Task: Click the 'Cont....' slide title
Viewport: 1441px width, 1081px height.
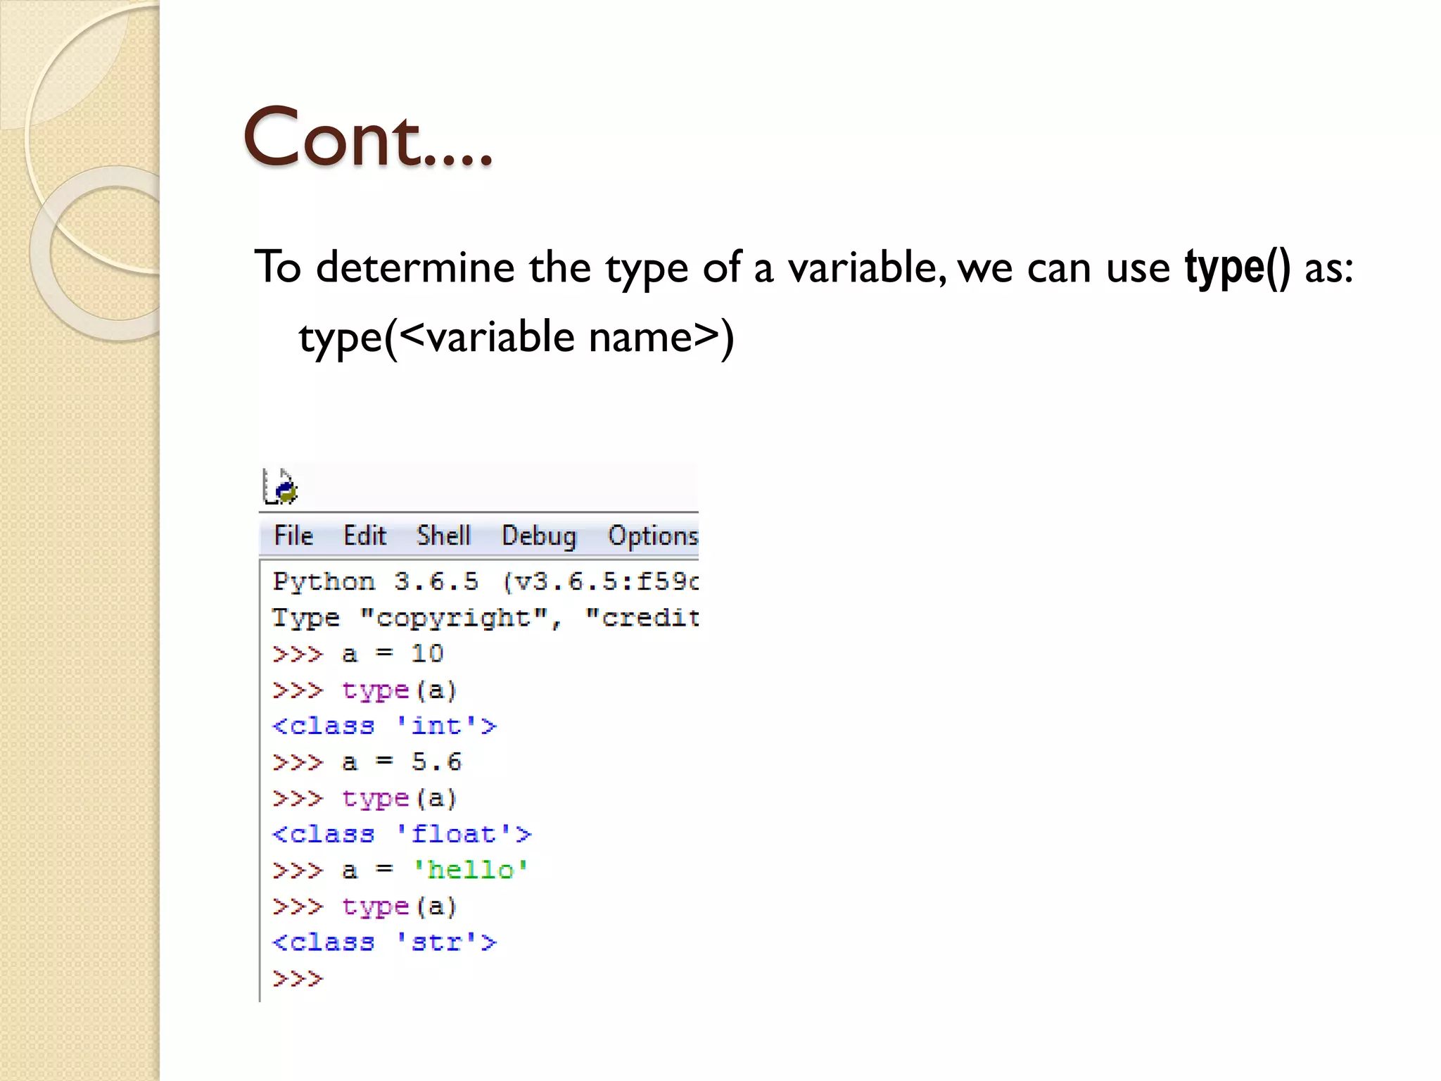Action: 367,138
